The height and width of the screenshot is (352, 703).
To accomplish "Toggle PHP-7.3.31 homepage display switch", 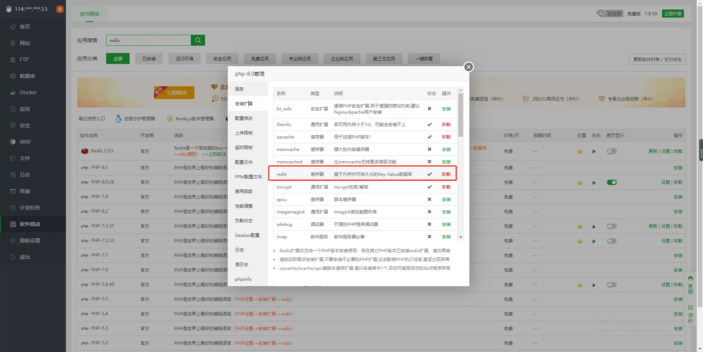I will point(611,226).
